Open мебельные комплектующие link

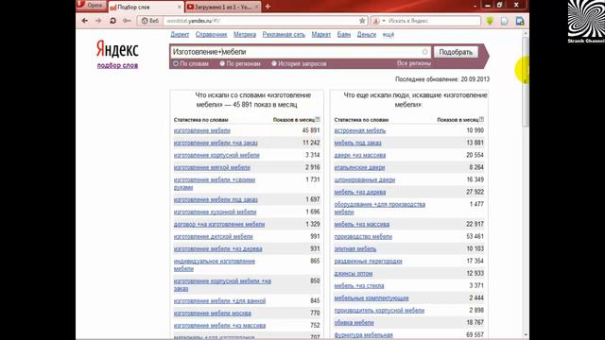coord(372,298)
